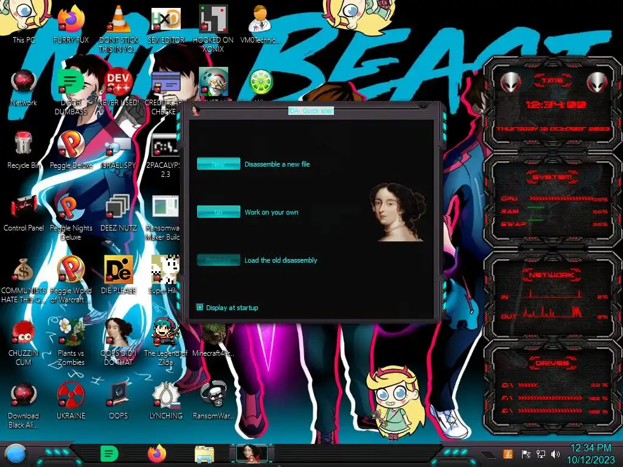The image size is (623, 467).
Task: Select the OOPS DID I DO THAT icon
Action: click(119, 342)
